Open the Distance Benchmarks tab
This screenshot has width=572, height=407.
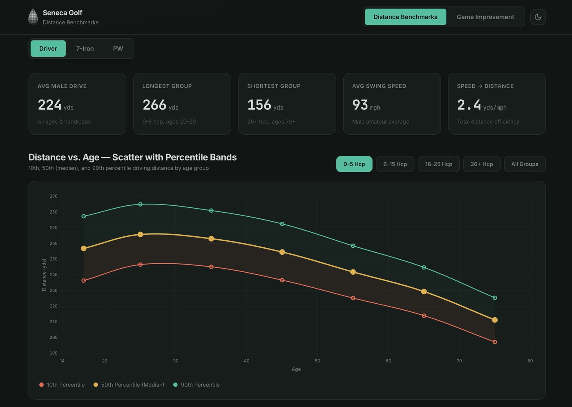point(405,17)
